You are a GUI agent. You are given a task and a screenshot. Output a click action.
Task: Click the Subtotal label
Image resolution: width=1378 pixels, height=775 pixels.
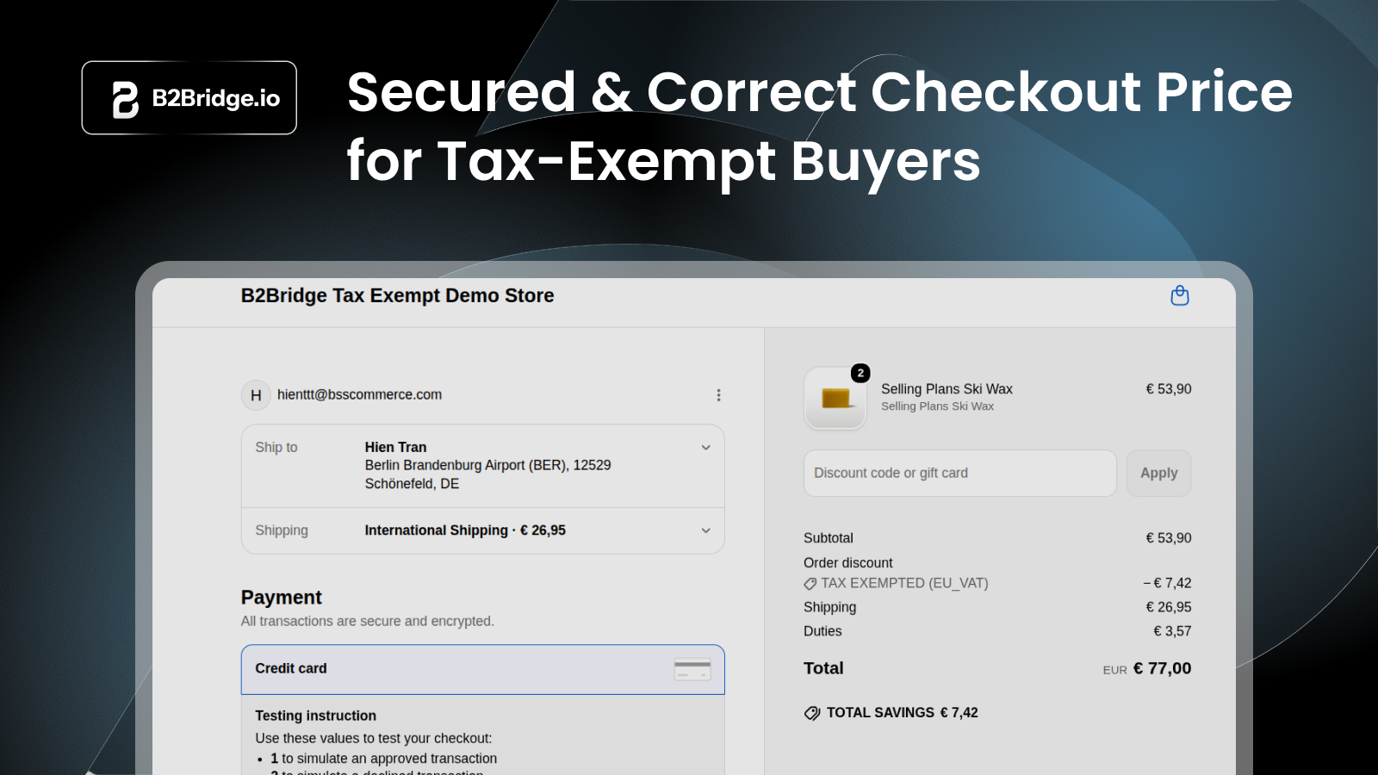pyautogui.click(x=829, y=538)
